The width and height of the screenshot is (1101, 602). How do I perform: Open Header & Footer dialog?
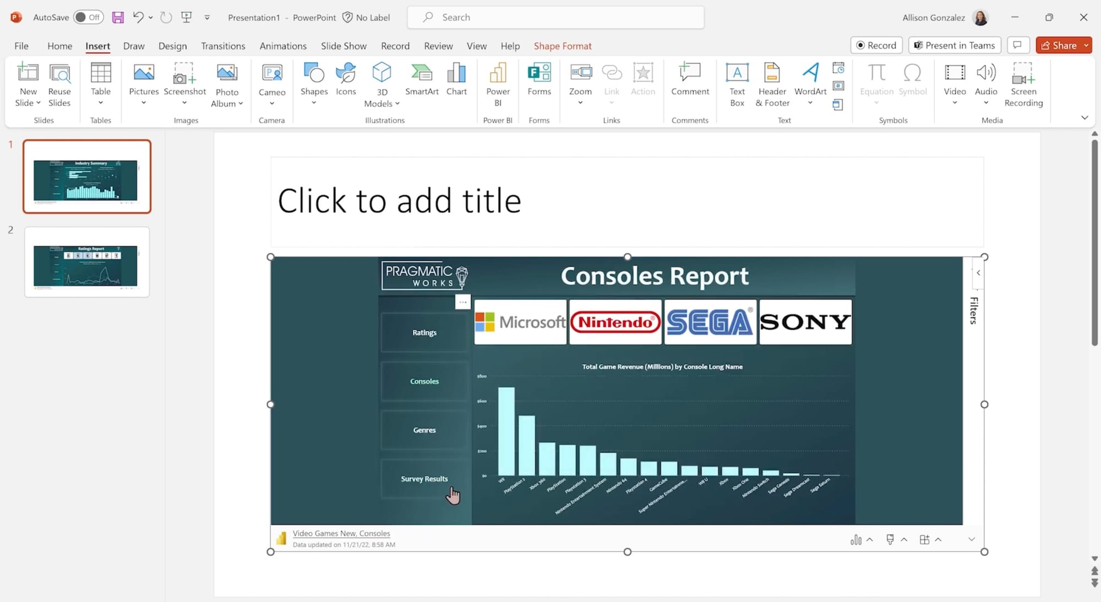[x=772, y=85]
